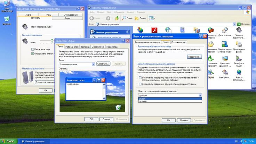Select the Мой компьютер desktop icon
Image resolution: width=256 pixels, height=144 pixels.
7,6
